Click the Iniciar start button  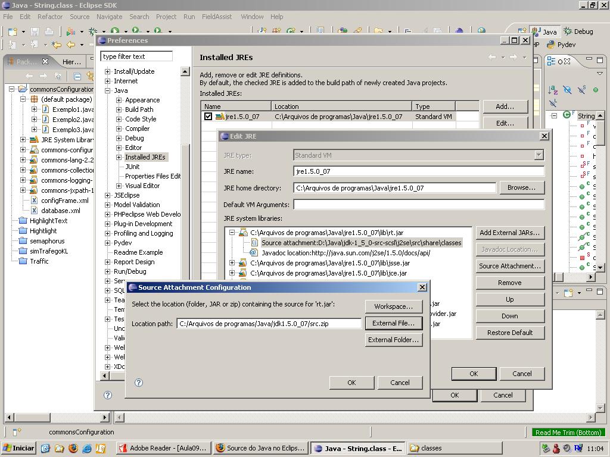point(18,448)
